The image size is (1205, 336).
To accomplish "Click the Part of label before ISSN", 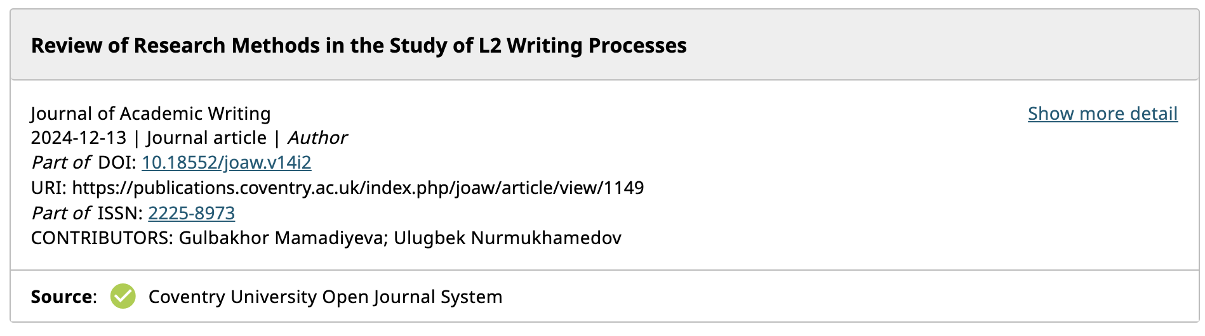I will (x=61, y=213).
